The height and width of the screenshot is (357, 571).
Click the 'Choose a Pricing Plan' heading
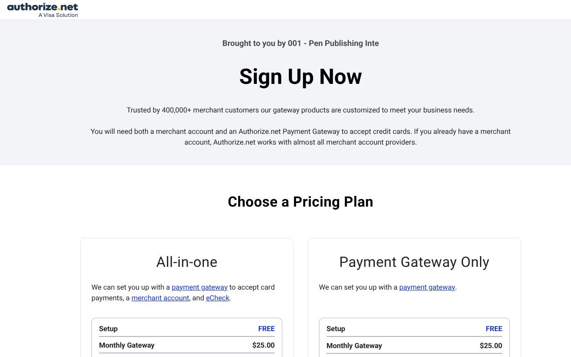tap(300, 202)
